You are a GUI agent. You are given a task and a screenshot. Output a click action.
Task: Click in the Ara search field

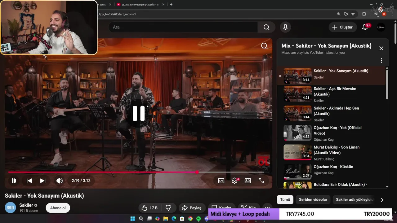pyautogui.click(x=183, y=27)
